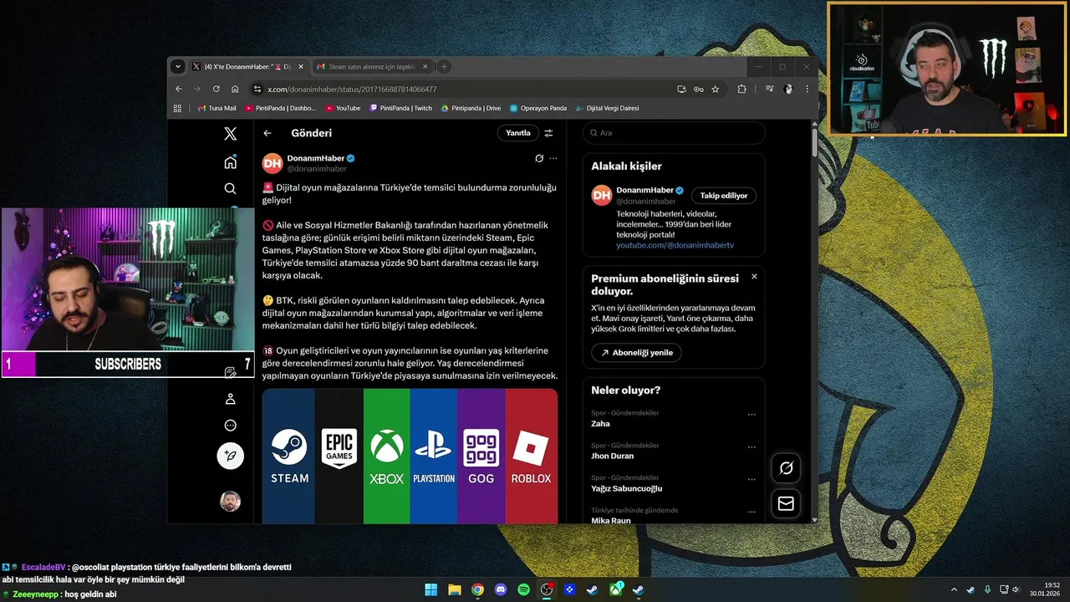Click Chrome's browser back arrow
Viewport: 1070px width, 602px height.
pyautogui.click(x=179, y=89)
